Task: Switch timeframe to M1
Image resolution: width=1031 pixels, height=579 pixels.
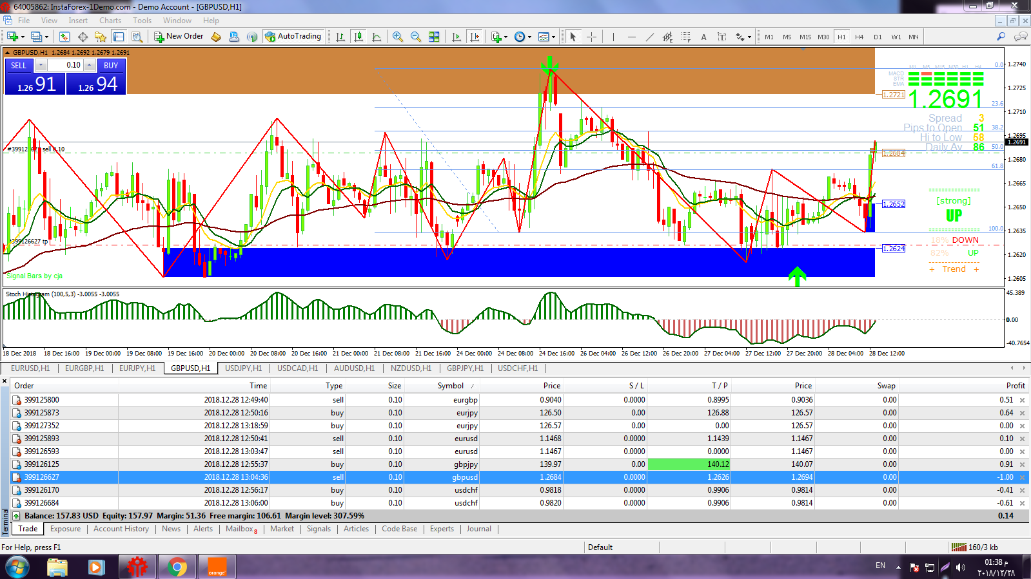Action: [x=769, y=37]
